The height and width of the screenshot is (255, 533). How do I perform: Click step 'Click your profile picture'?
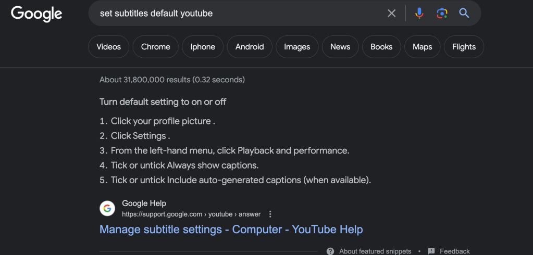click(163, 121)
